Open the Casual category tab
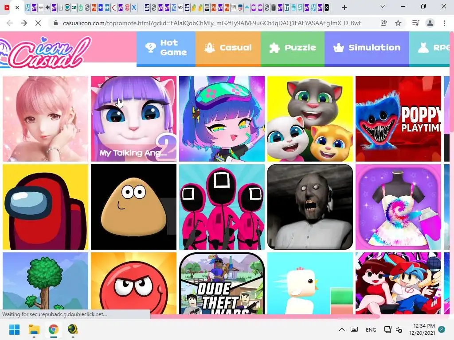Image resolution: width=454 pixels, height=340 pixels. pyautogui.click(x=228, y=48)
